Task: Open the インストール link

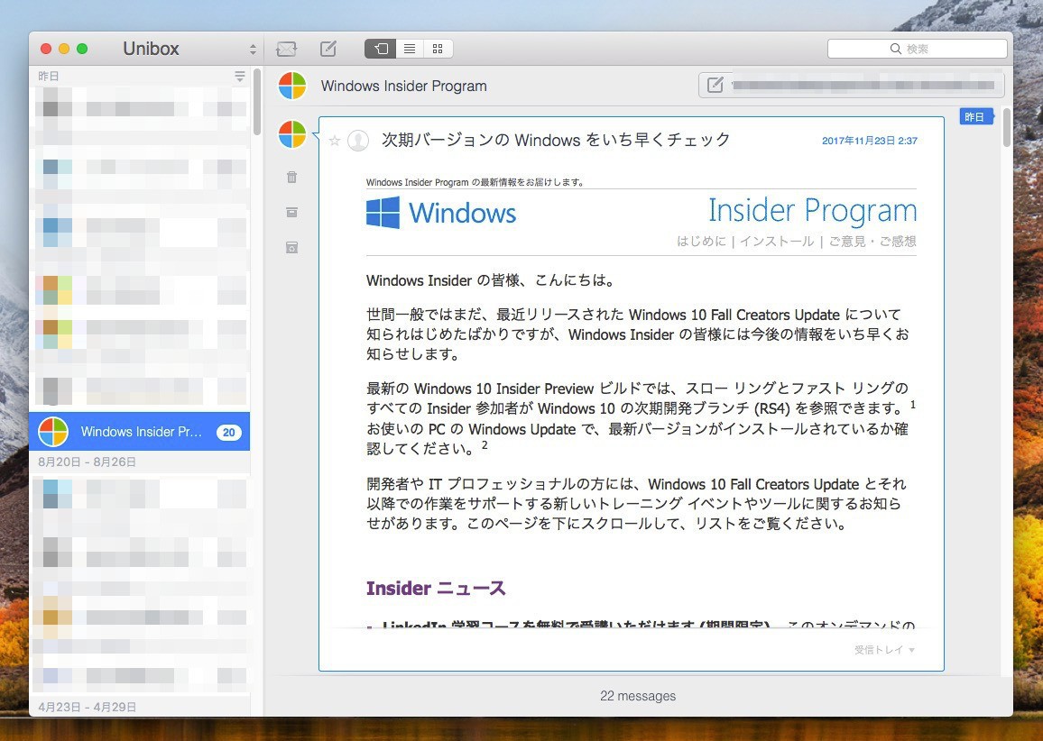Action: click(x=777, y=242)
